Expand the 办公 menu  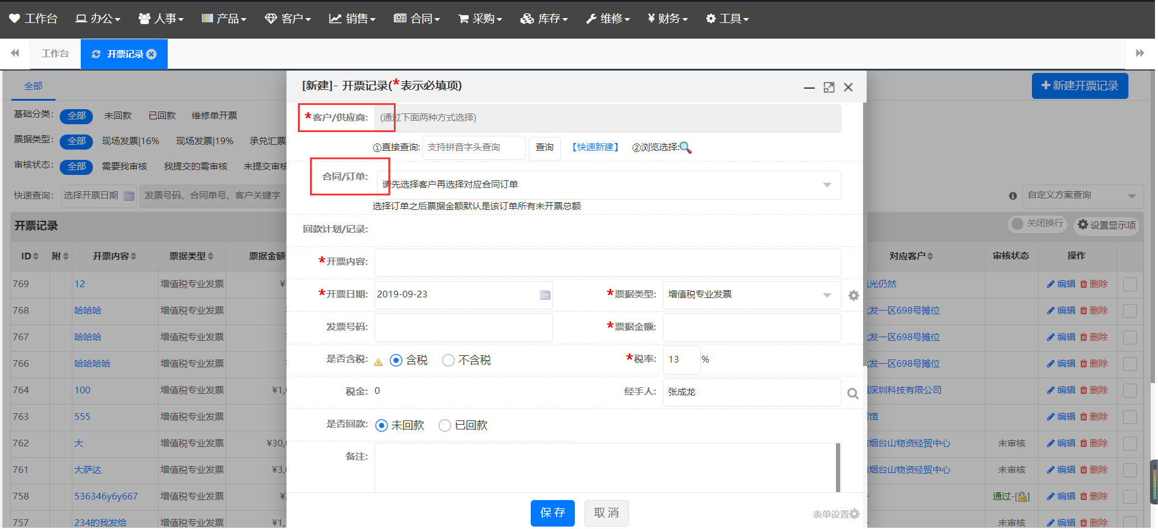click(x=98, y=19)
